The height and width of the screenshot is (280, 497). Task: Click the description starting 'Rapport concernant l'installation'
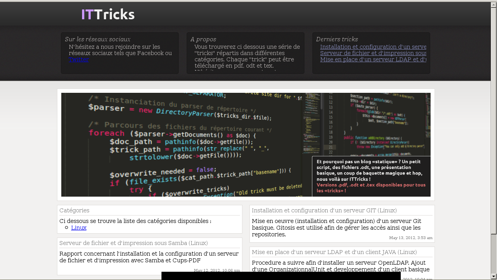point(149,257)
